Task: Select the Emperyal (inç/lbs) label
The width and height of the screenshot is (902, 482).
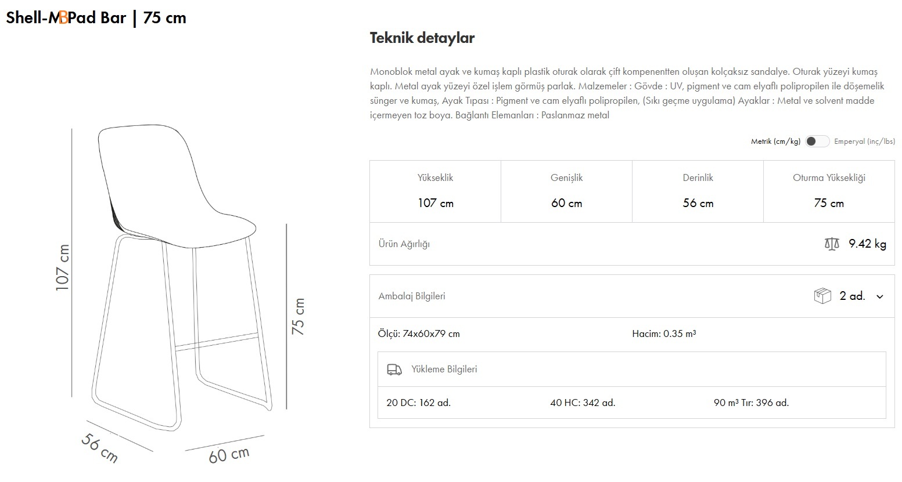Action: pyautogui.click(x=864, y=142)
